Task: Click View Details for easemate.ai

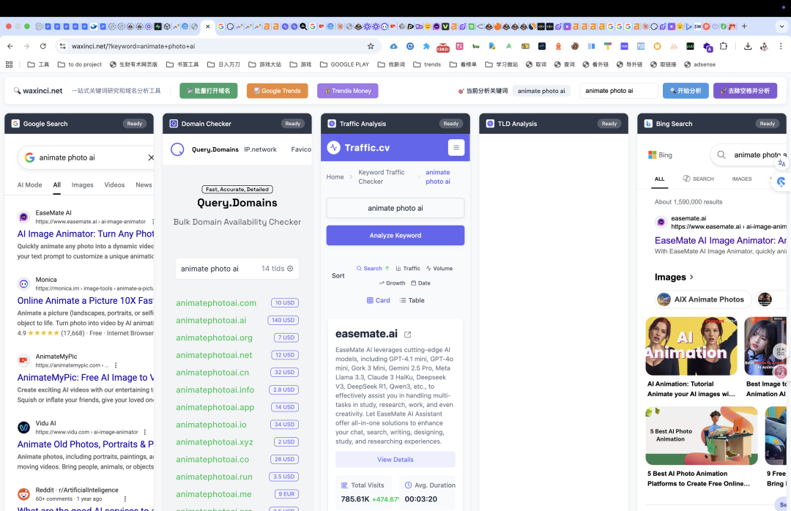Action: (395, 460)
